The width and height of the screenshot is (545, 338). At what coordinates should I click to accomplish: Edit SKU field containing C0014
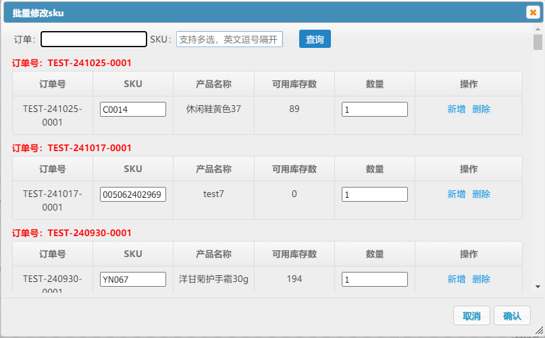133,109
